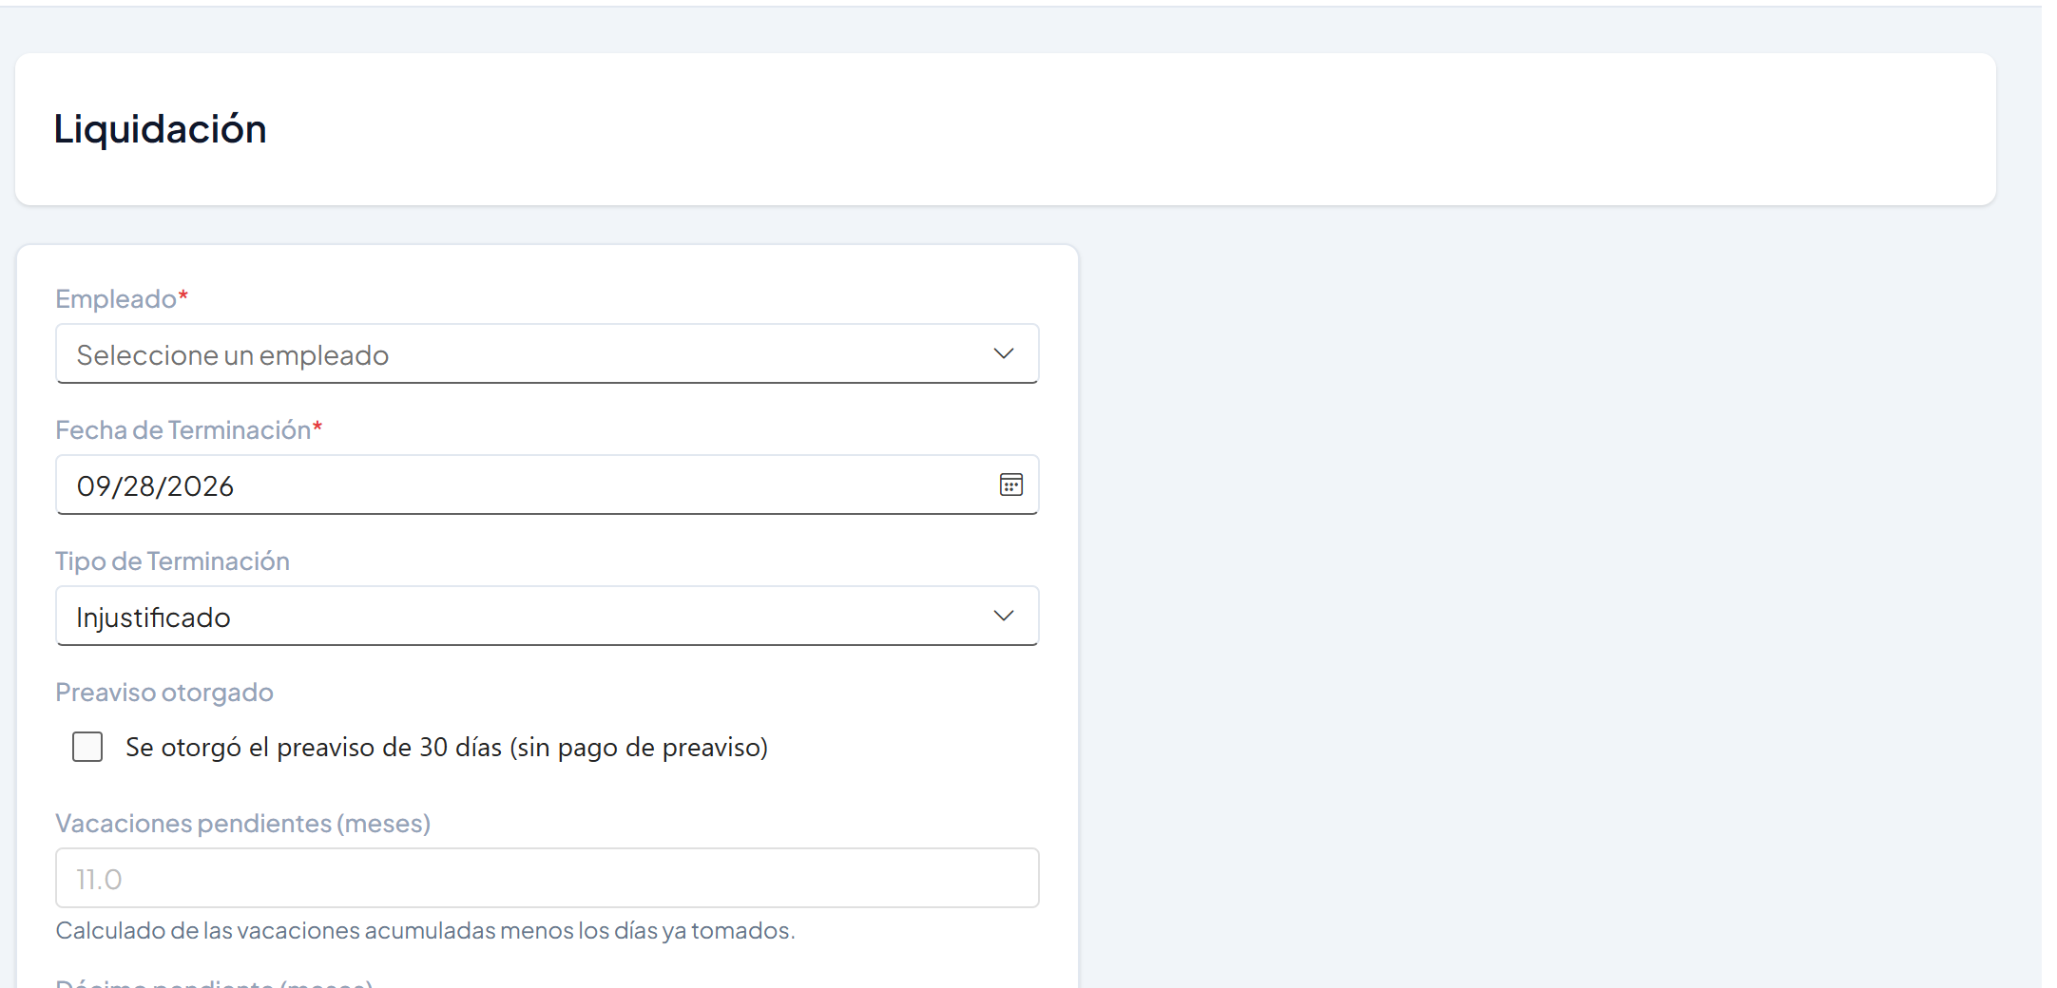This screenshot has width=2057, height=988.
Task: Expand the Tipo de Terminación dropdown showing Injustificado
Action: click(x=547, y=617)
